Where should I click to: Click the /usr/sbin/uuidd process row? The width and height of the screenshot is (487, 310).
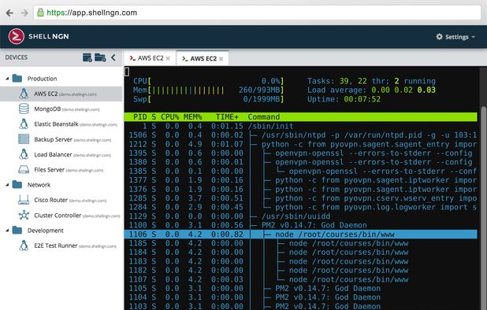coord(301,216)
